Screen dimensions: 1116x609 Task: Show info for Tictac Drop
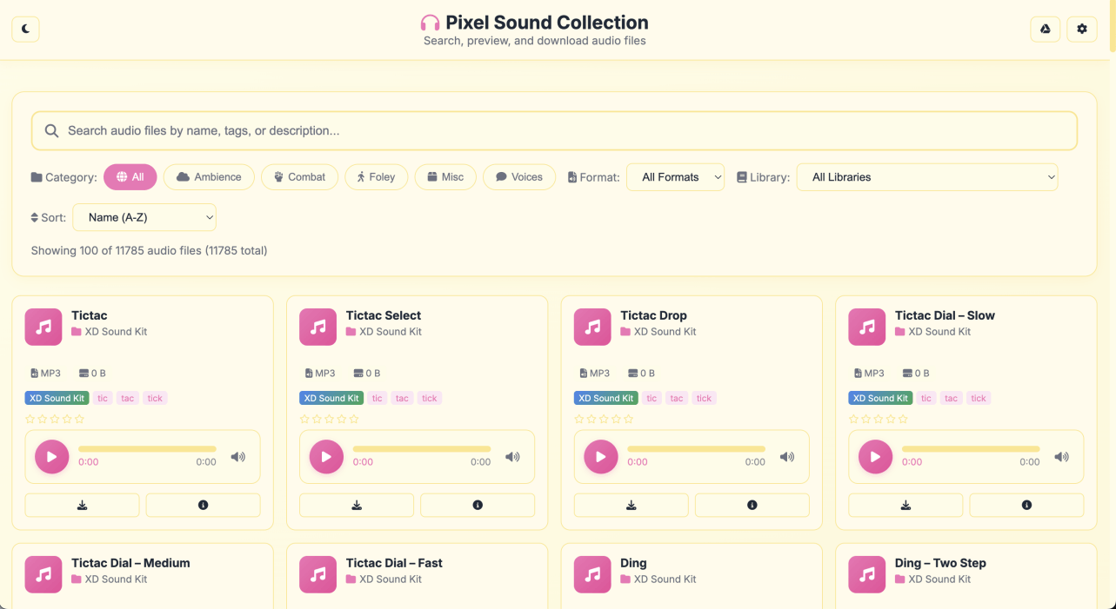[752, 505]
